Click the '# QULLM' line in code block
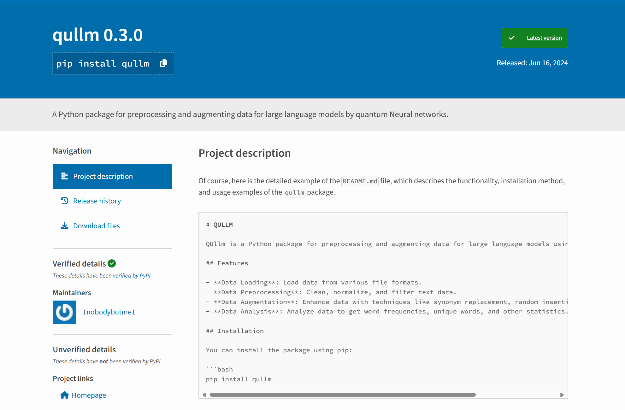625x410 pixels. 219,225
